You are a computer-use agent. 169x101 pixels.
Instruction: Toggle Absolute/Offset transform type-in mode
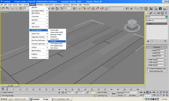tap(63, 92)
